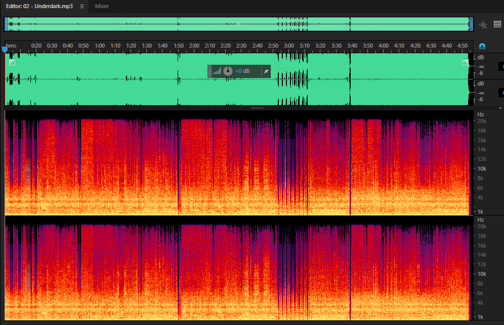The height and width of the screenshot is (325, 504).
Task: Open the Editor panel menu icon
Action: [82, 6]
